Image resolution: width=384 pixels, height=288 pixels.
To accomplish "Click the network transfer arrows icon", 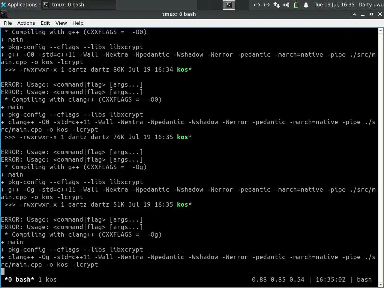I will point(276,5).
